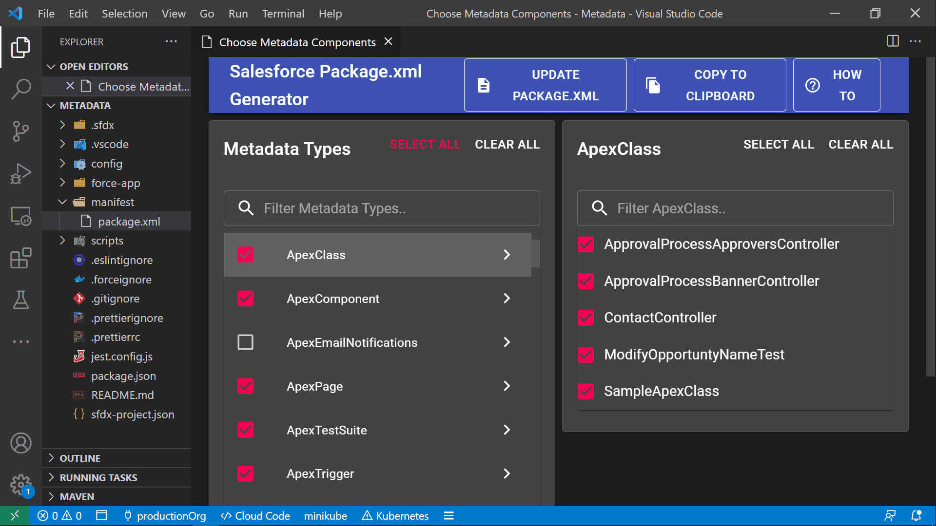Click the browser window icon in status bar

(101, 516)
